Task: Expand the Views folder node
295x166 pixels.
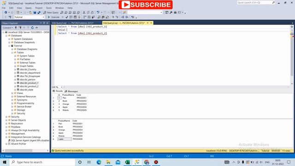Action: pos(12,93)
